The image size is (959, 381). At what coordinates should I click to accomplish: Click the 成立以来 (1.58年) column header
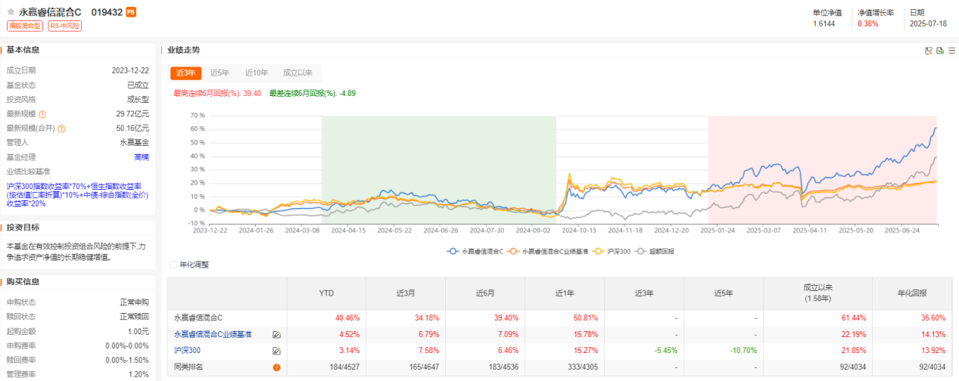click(818, 293)
